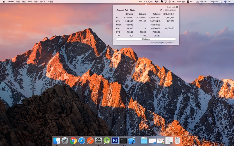Open the Trash in the dock
234x146 pixels.
(x=178, y=140)
